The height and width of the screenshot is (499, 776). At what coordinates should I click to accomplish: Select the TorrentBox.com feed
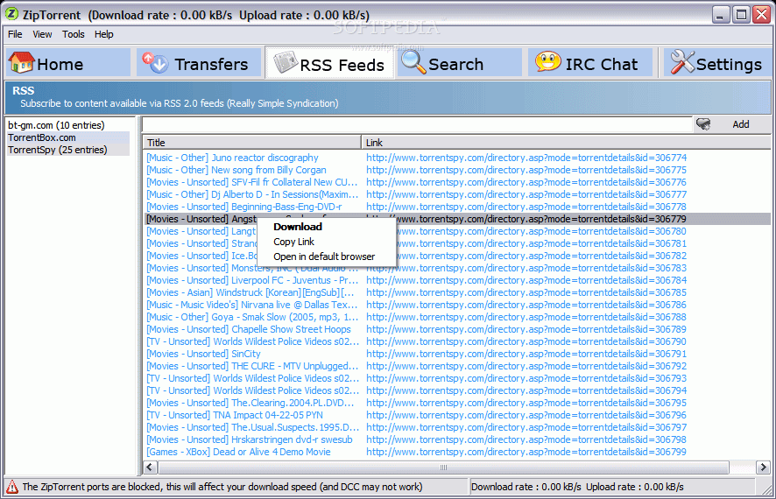[68, 137]
